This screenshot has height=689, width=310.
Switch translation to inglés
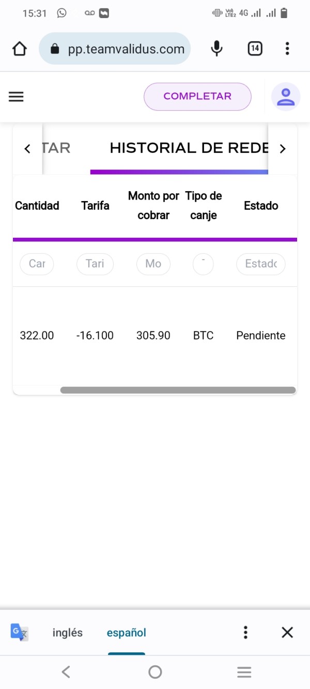68,633
